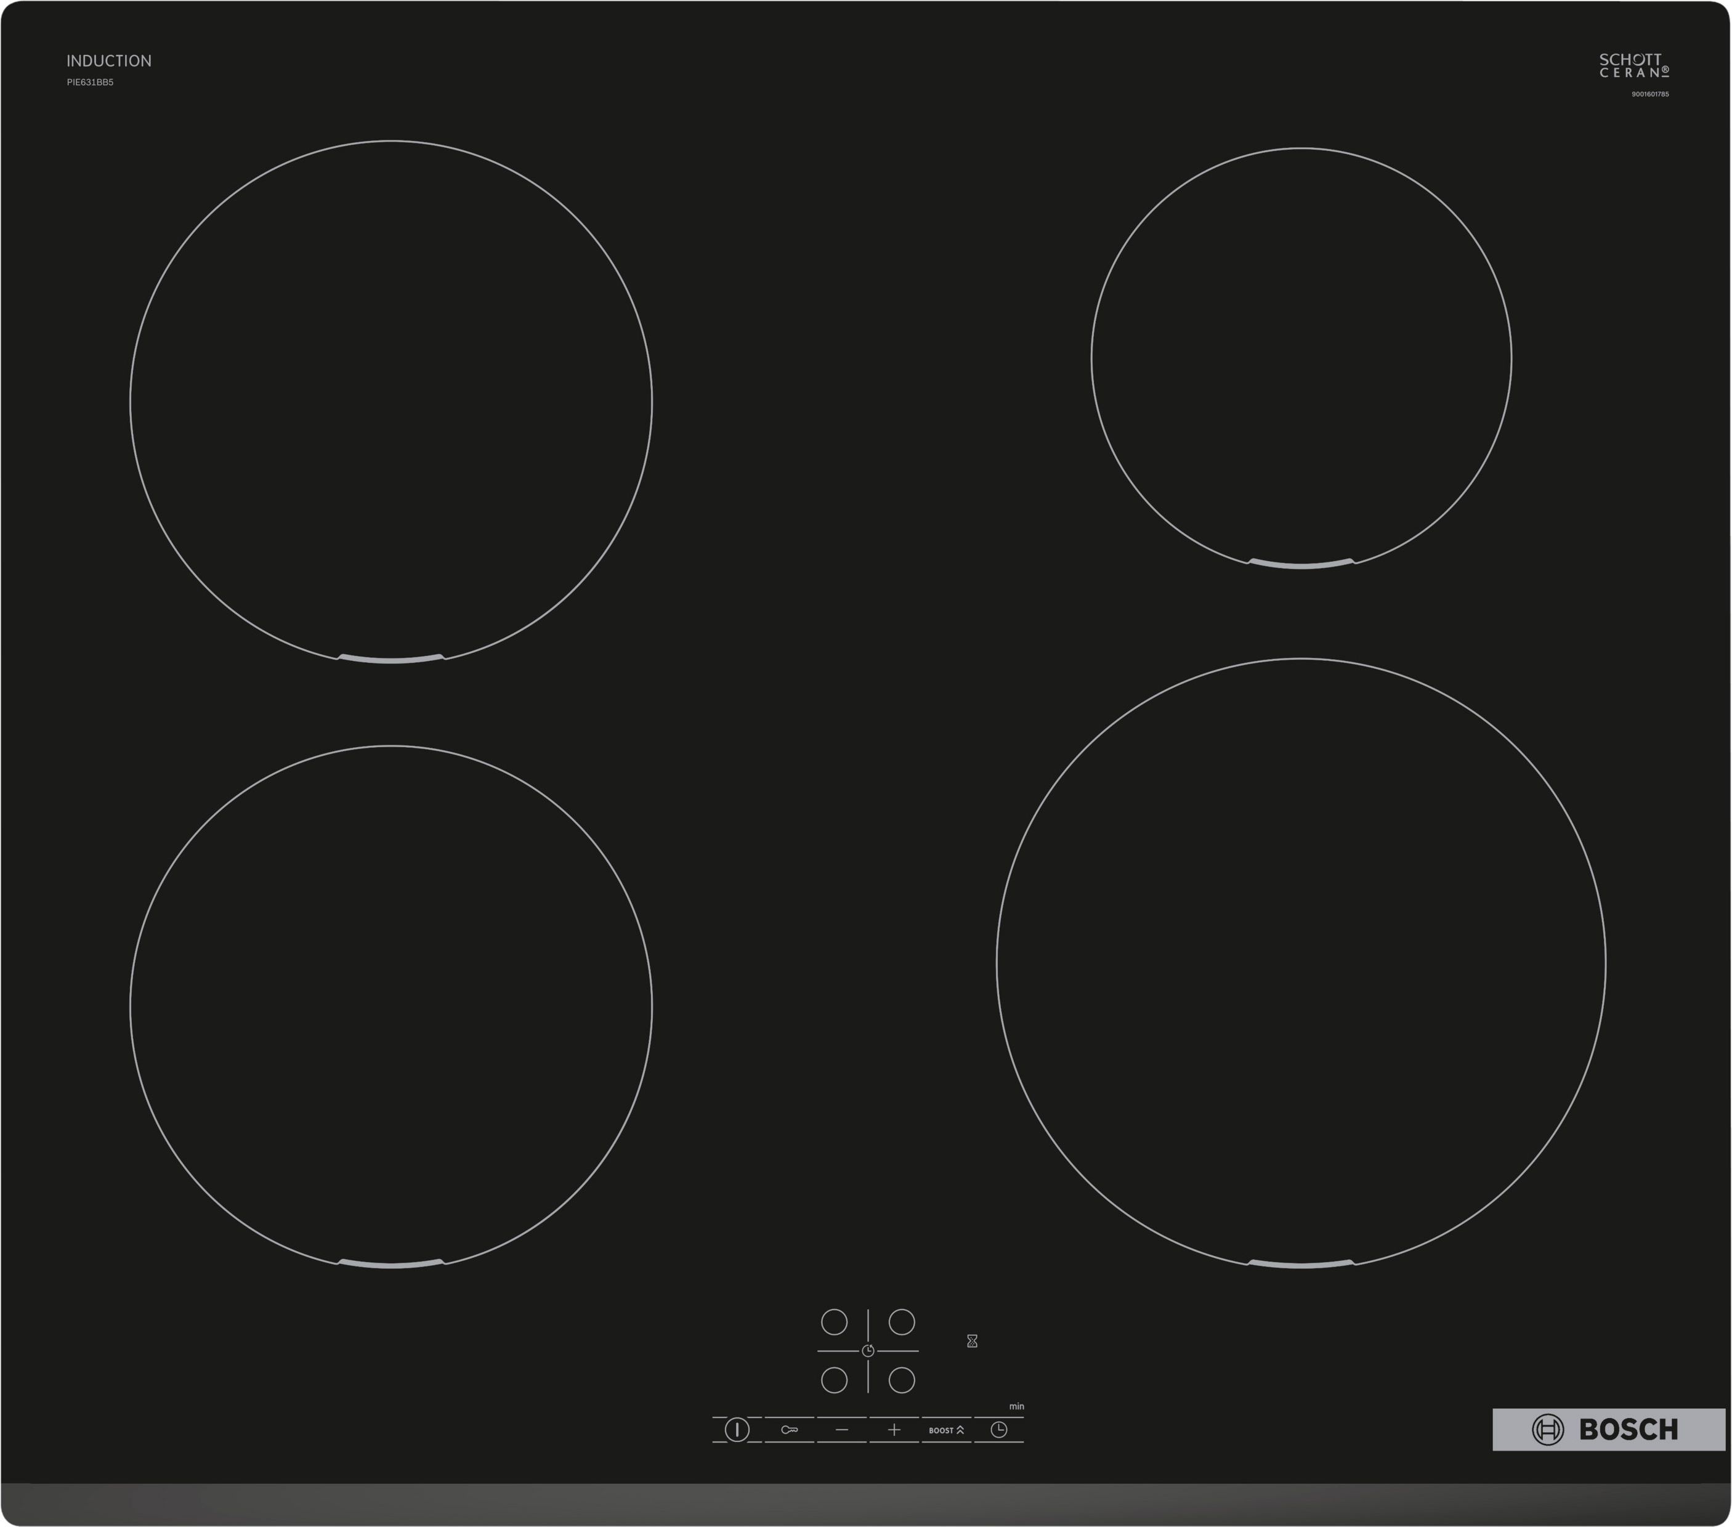Select the rear-left zone selector circle

coord(835,1322)
